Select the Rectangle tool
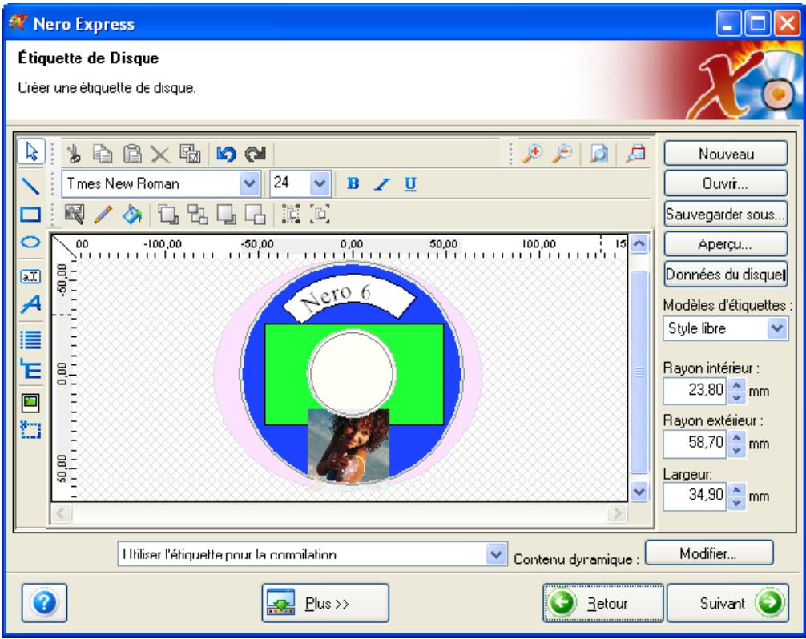 click(30, 214)
